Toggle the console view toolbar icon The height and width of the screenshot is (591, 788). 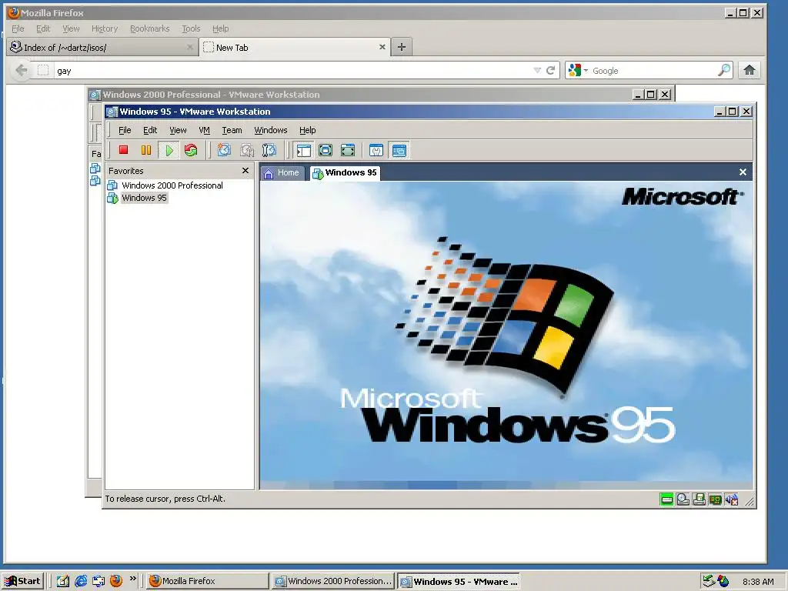399,150
